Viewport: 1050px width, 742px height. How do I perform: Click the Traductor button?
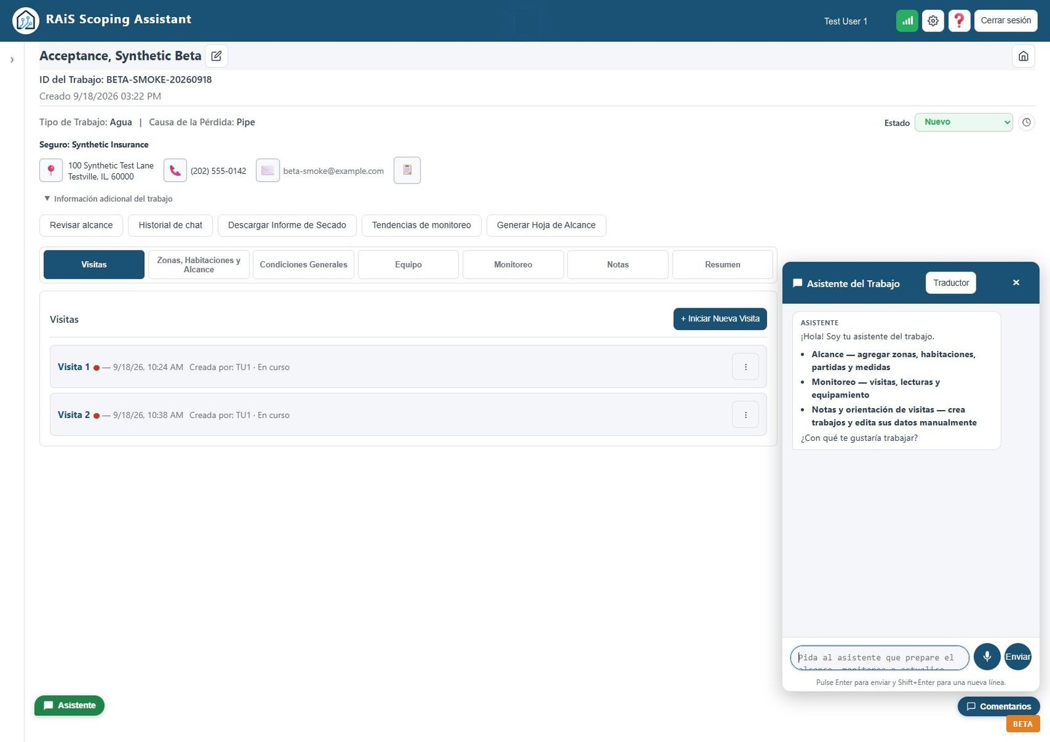[951, 283]
